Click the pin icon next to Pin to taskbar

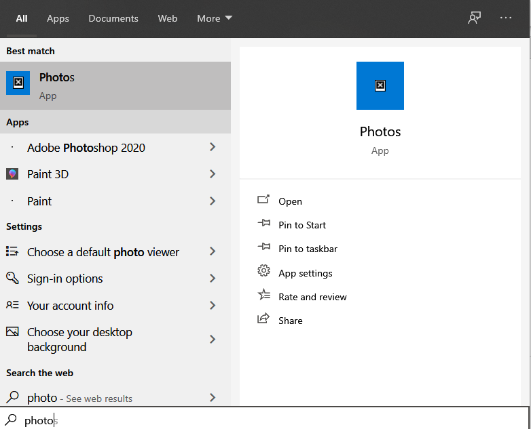tap(264, 247)
